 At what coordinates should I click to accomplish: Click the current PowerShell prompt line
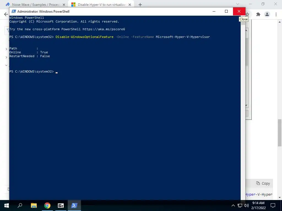coord(33,71)
